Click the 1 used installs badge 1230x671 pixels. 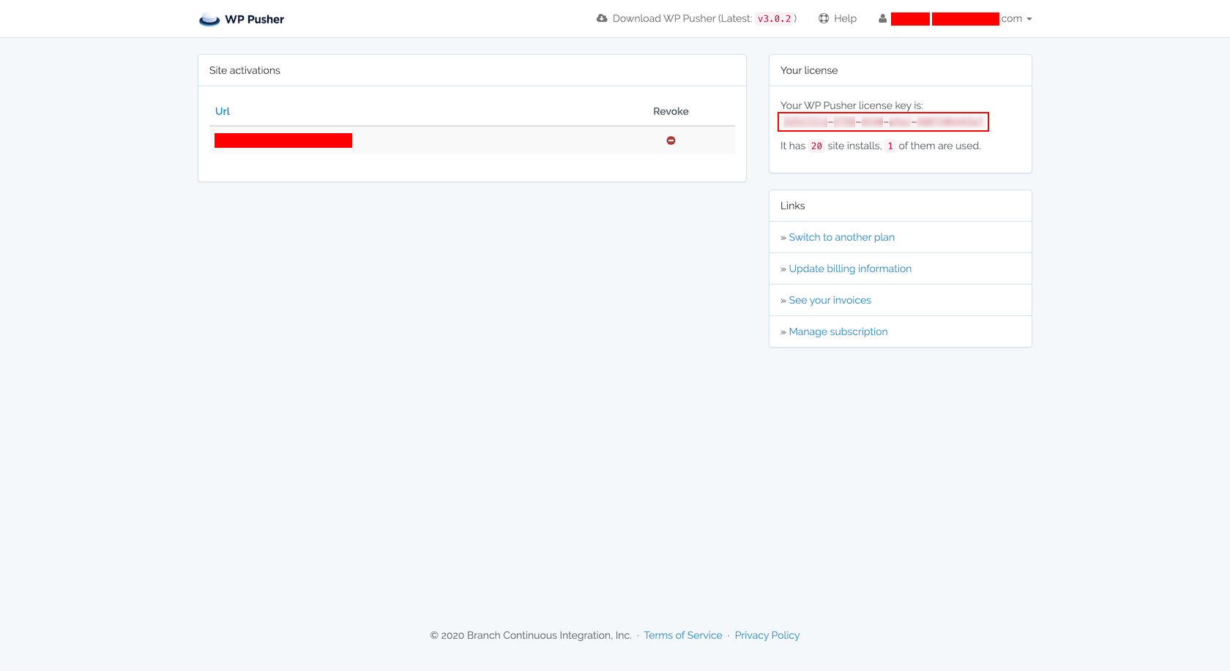pos(890,146)
